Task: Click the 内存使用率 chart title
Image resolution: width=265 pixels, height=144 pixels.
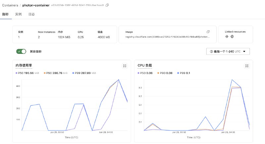Action: click(x=24, y=66)
